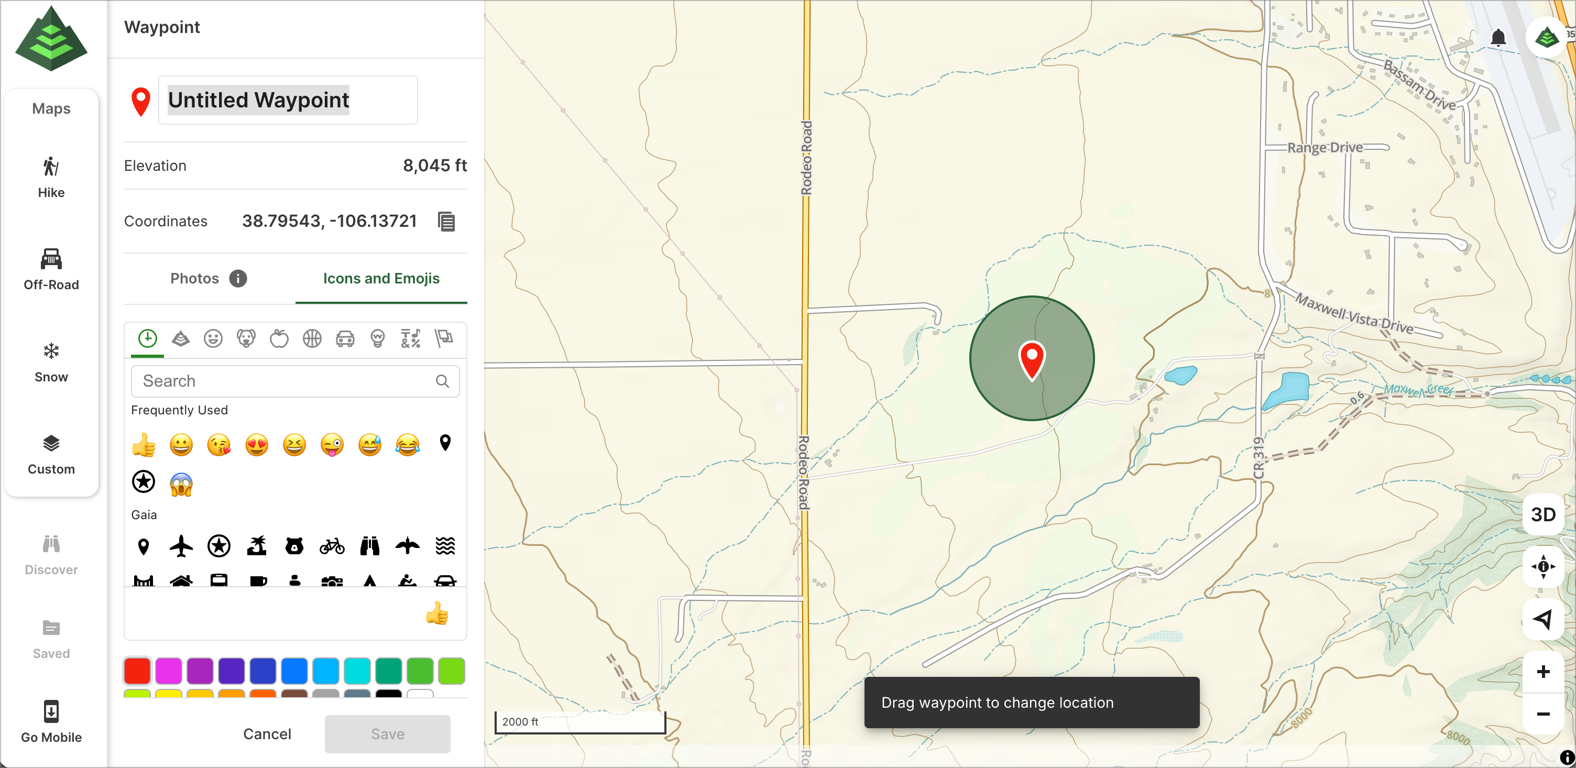This screenshot has height=768, width=1576.
Task: Pick the binoculars Gaia icon
Action: tap(369, 546)
